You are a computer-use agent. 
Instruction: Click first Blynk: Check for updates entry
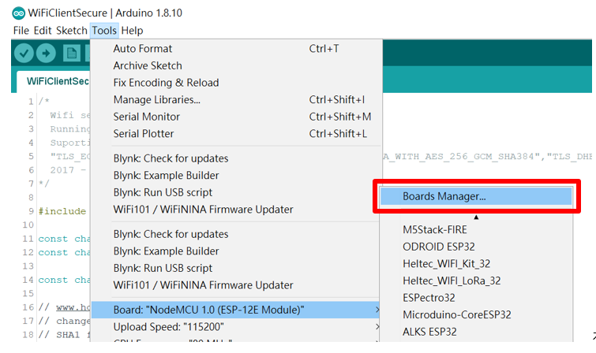pyautogui.click(x=236, y=158)
